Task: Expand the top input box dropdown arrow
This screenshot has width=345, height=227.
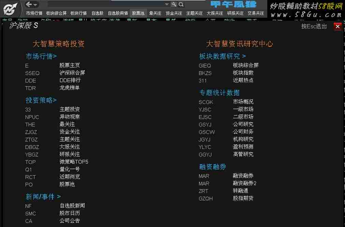Action: click(x=167, y=4)
